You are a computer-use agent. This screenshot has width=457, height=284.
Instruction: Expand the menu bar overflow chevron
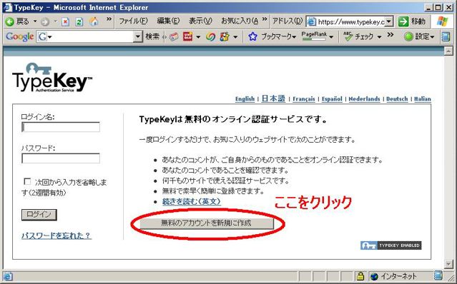coord(265,19)
